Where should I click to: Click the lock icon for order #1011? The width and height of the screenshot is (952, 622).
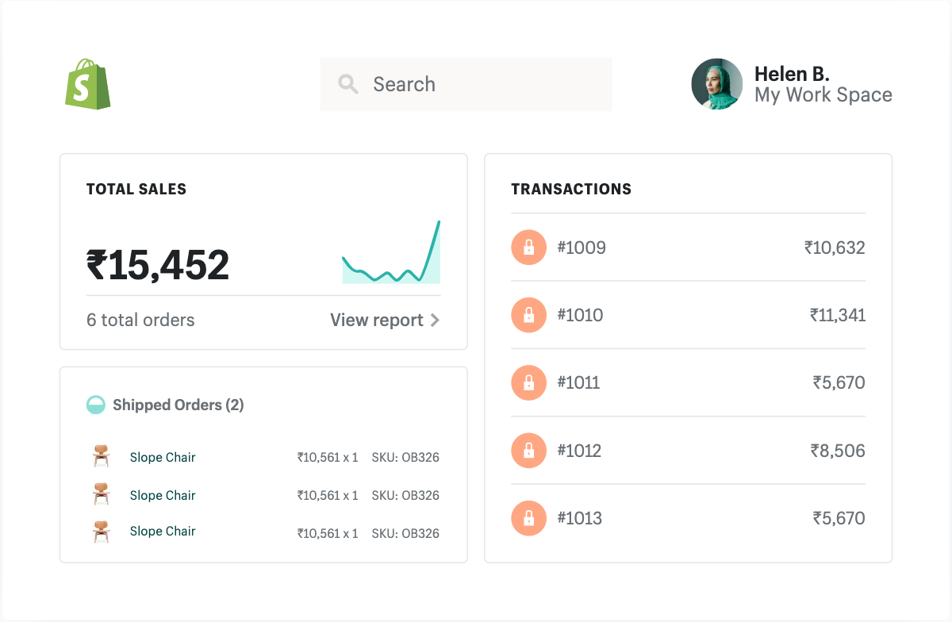pos(528,383)
